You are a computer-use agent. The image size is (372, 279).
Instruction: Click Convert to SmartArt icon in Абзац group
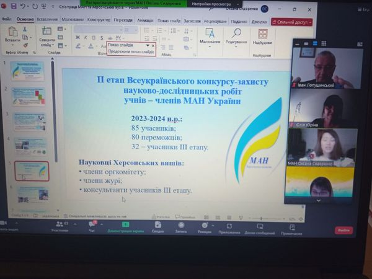[186, 48]
